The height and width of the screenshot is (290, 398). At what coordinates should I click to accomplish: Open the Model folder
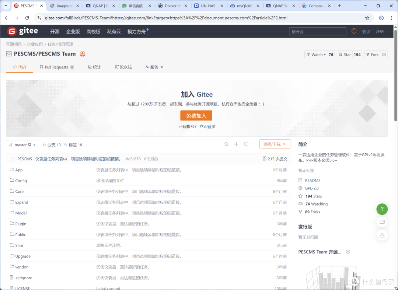coord(21,213)
